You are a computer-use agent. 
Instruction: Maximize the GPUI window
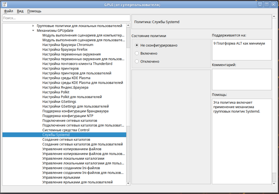[266, 4]
